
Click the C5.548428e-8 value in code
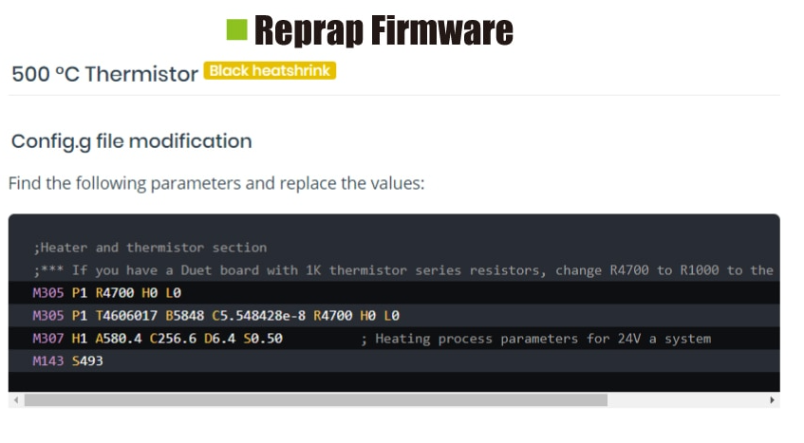258,316
